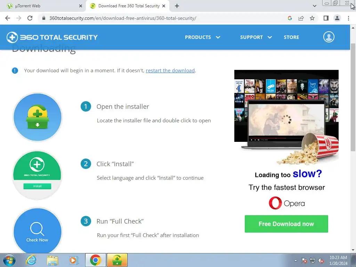Show hidden system tray icons
The width and height of the screenshot is (356, 267).
pos(296,260)
